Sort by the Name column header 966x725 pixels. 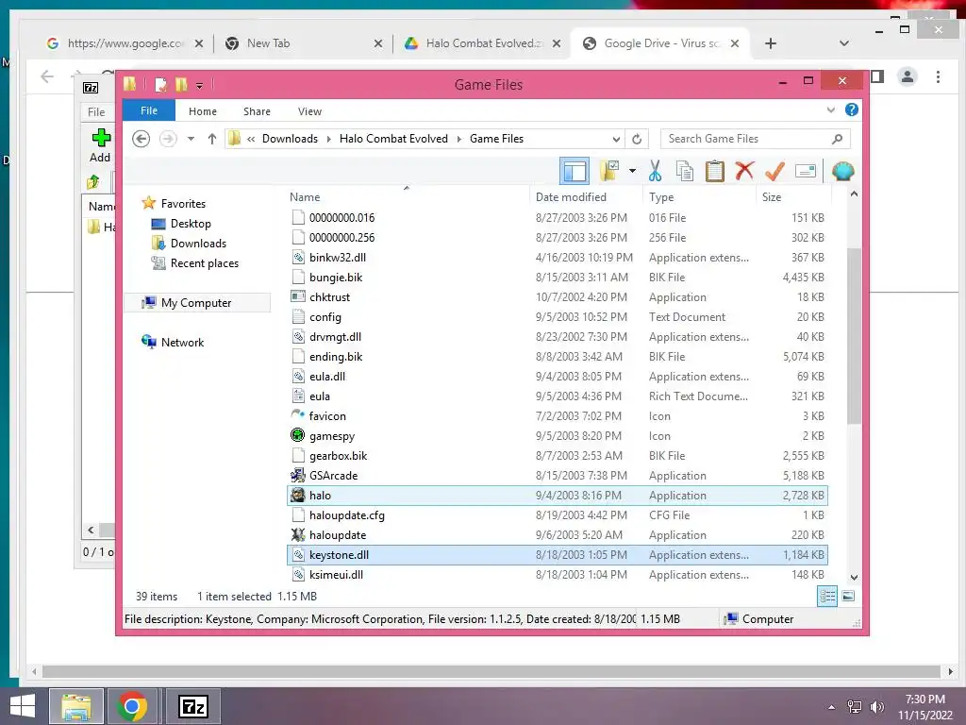click(407, 196)
